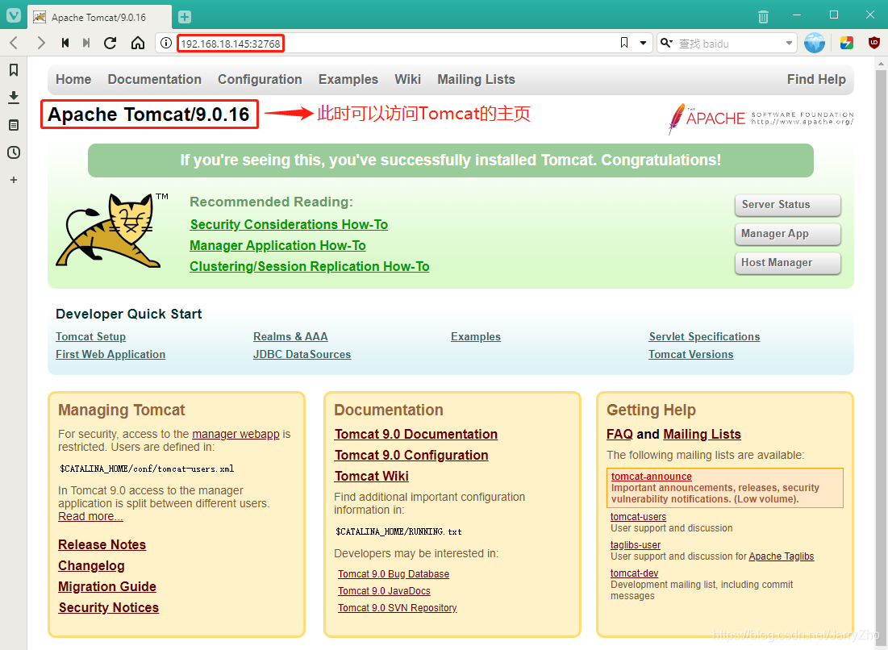Open First Web Application link
888x650 pixels.
coord(110,355)
